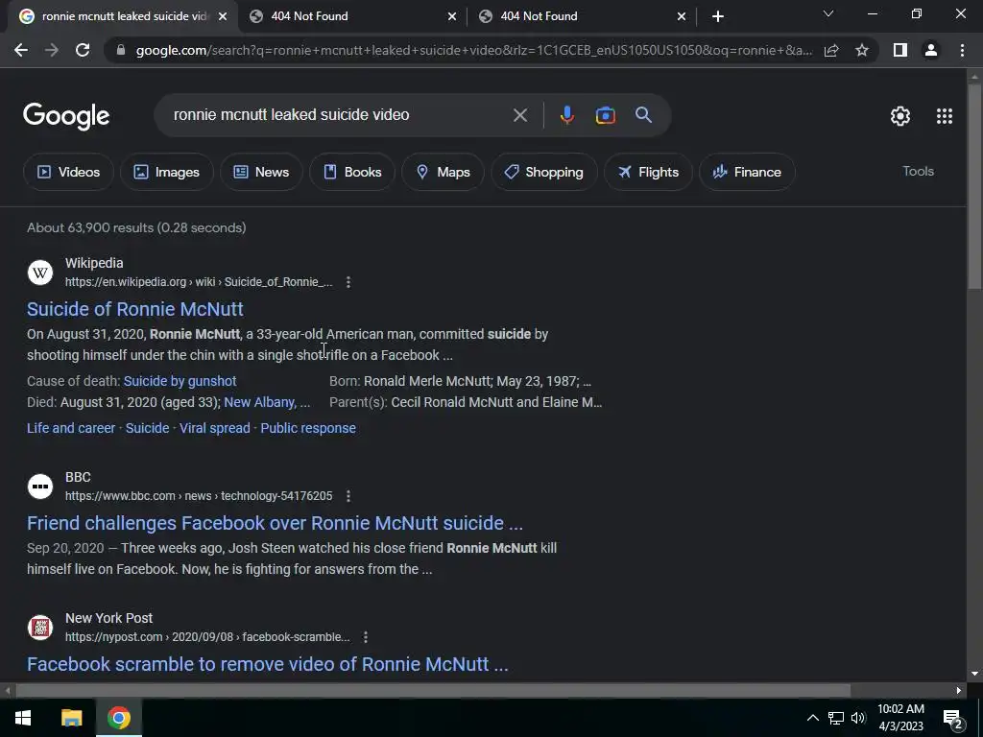Open the more options dots for the New York Post result
This screenshot has height=737, width=983.
(366, 637)
